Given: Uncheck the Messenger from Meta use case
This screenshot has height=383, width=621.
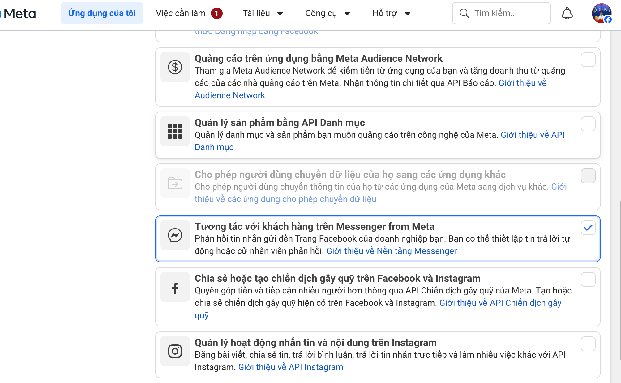Looking at the screenshot, I should click(x=588, y=228).
